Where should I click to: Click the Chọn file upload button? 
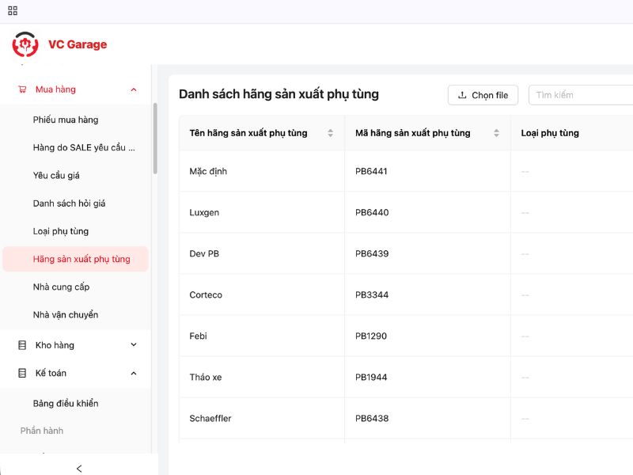(x=483, y=95)
